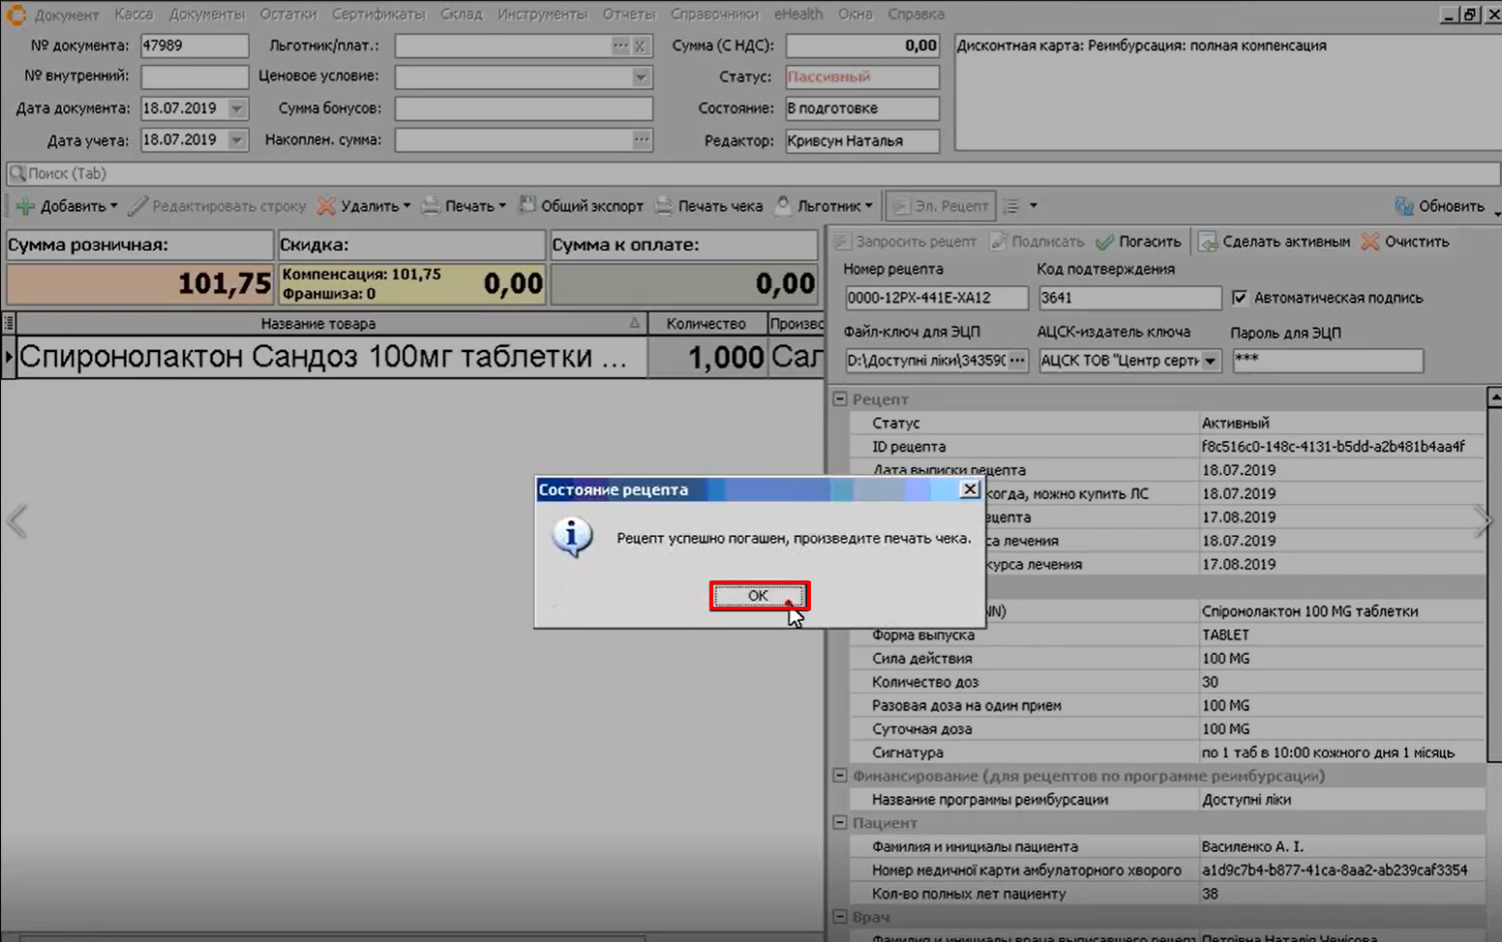This screenshot has width=1502, height=942.
Task: Click the Подписать pen icon
Action: pyautogui.click(x=999, y=242)
